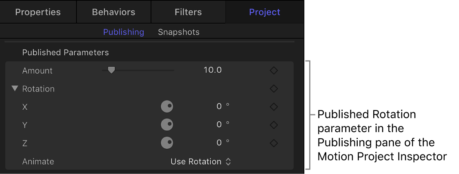The height and width of the screenshot is (174, 459).
Task: Click the Z rotation value field
Action: tap(219, 143)
